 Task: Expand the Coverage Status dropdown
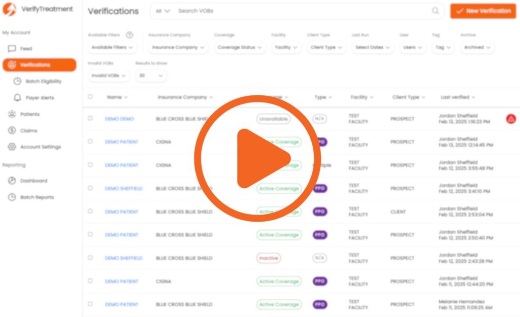click(x=240, y=47)
